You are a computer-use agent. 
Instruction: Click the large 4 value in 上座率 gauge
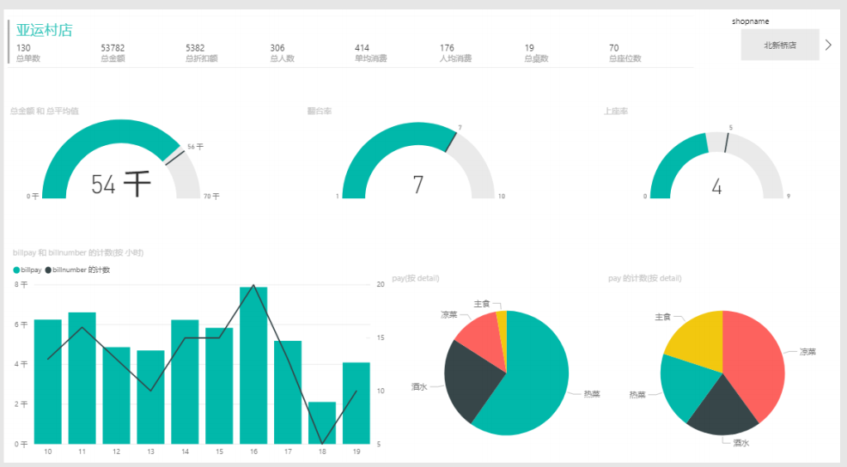click(716, 187)
